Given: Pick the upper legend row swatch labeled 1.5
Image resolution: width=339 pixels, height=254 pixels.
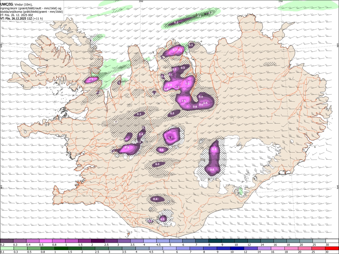Looking at the screenshot, I should click(x=85, y=241).
